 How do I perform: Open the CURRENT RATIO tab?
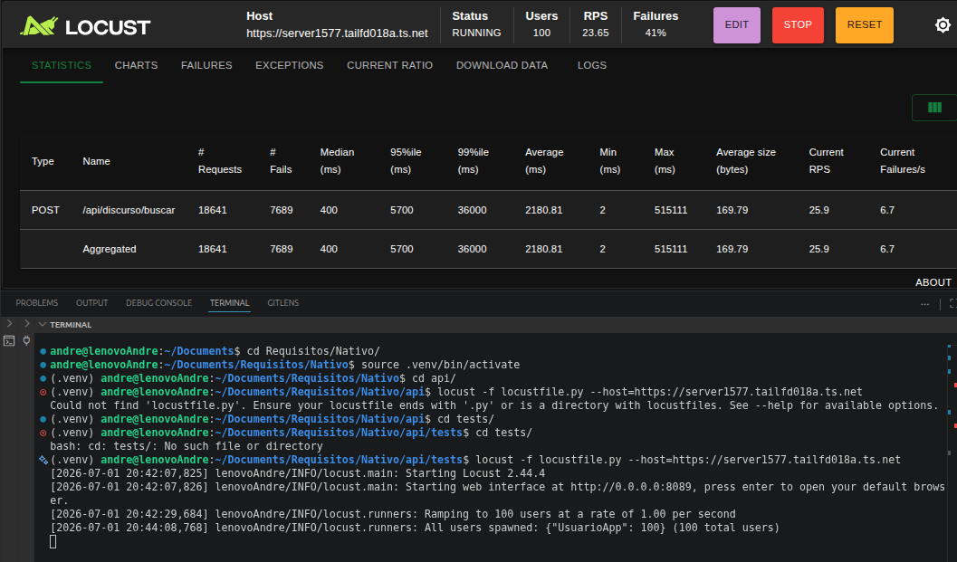(389, 65)
